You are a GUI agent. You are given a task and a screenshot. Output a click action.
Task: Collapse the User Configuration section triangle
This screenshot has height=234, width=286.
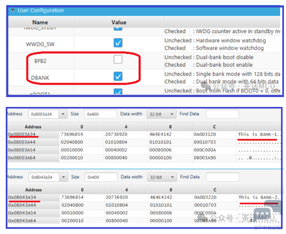[x=13, y=10]
